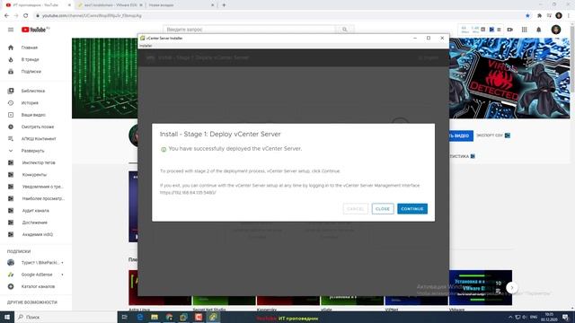
Task: Open the YouTube apps grid icon
Action: coord(525,30)
